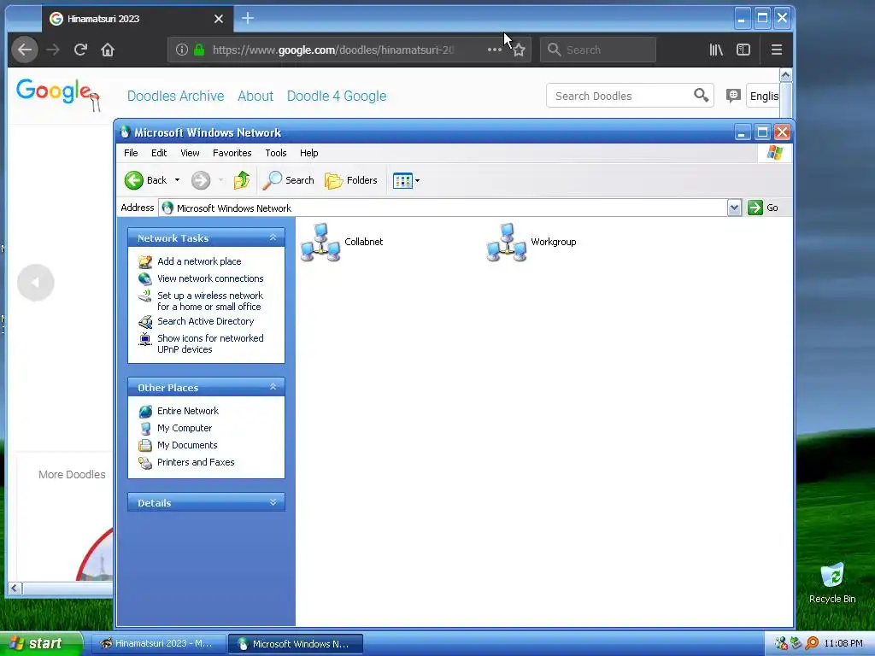Go up one folder level
This screenshot has width=875, height=656.
[242, 180]
